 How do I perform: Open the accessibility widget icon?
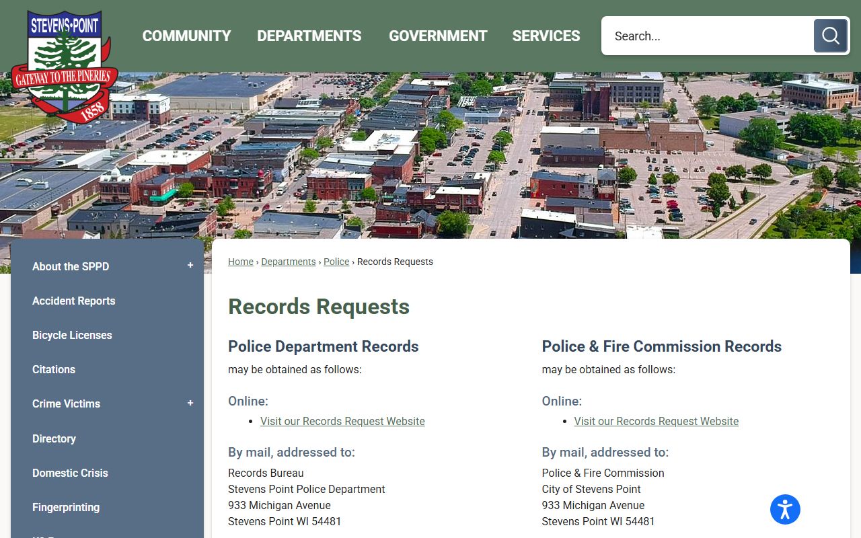pyautogui.click(x=785, y=509)
